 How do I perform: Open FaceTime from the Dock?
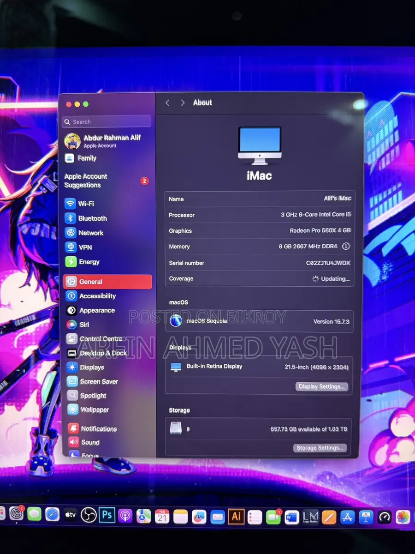pos(273,517)
